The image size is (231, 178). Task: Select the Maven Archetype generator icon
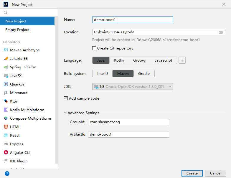point(6,50)
